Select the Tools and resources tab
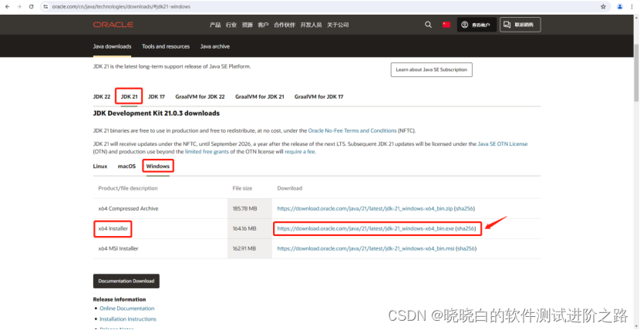The width and height of the screenshot is (640, 330). [166, 46]
